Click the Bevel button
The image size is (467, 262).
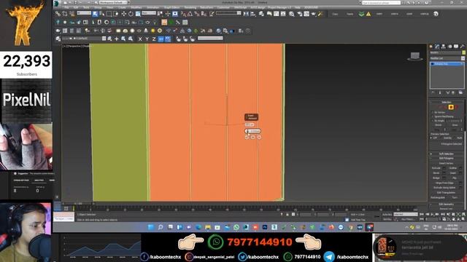pyautogui.click(x=436, y=173)
